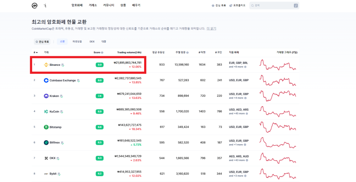Click proof-of-reserves badge next to OKX
Image resolution: width=356 pixels, height=182 pixels.
coord(58,158)
